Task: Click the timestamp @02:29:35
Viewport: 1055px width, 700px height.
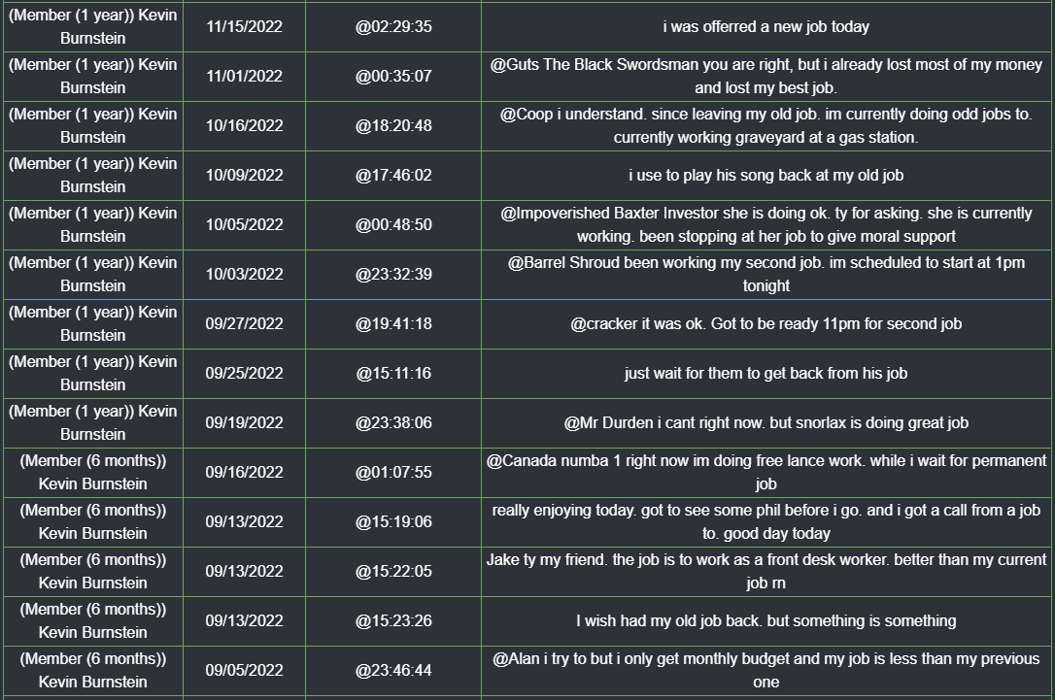Action: click(x=393, y=27)
